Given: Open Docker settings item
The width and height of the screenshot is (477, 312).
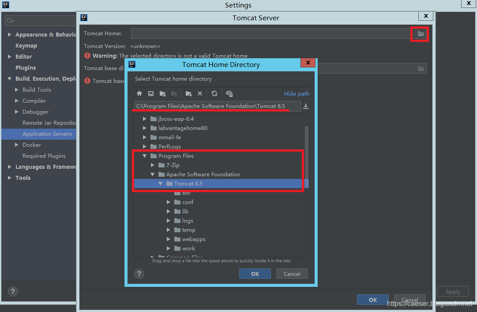Looking at the screenshot, I should pos(32,145).
